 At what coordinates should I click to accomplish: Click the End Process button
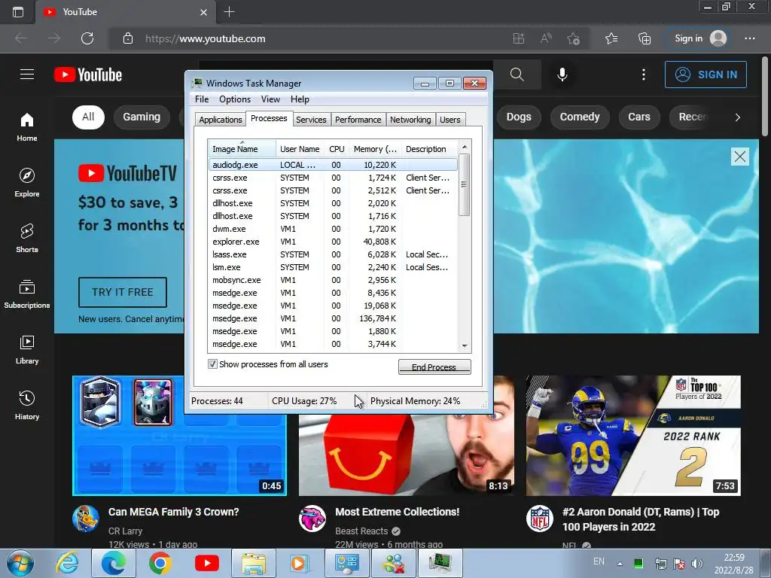click(x=434, y=367)
